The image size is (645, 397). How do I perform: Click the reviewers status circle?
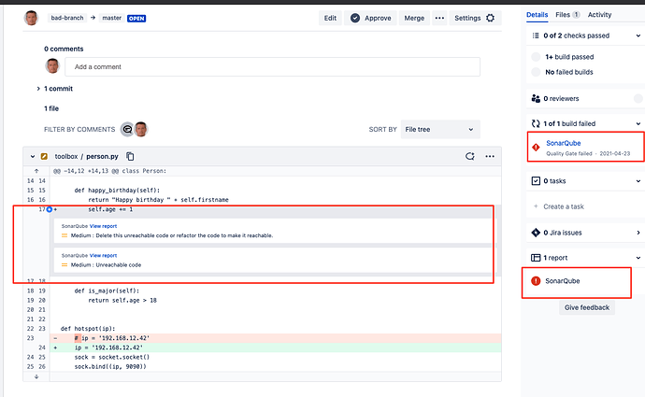[638, 99]
